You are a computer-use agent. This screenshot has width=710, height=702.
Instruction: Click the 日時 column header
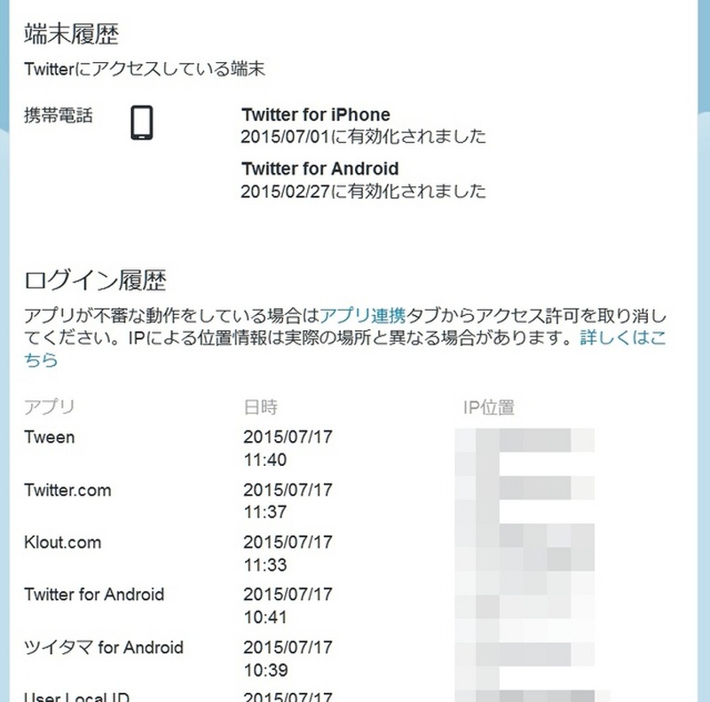[260, 407]
